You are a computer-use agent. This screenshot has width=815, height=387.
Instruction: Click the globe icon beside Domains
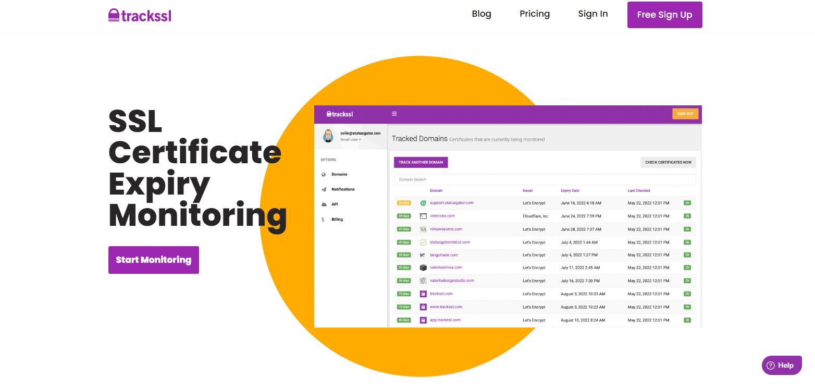point(324,175)
